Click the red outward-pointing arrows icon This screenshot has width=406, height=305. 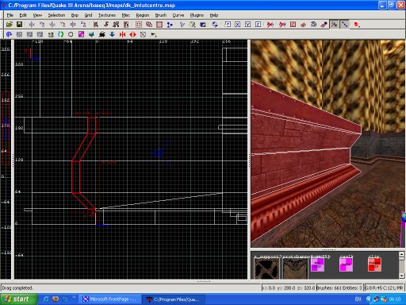(132, 34)
